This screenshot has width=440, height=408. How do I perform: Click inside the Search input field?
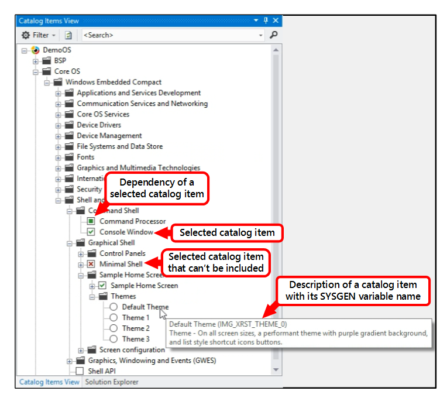[x=170, y=35]
